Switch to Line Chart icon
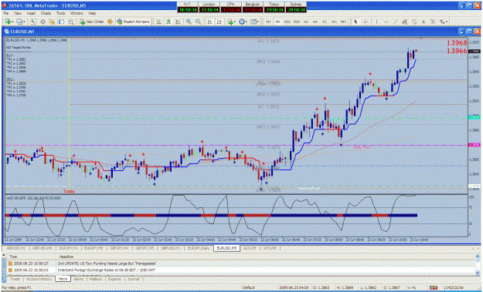The height and width of the screenshot is (292, 483). click(x=178, y=22)
